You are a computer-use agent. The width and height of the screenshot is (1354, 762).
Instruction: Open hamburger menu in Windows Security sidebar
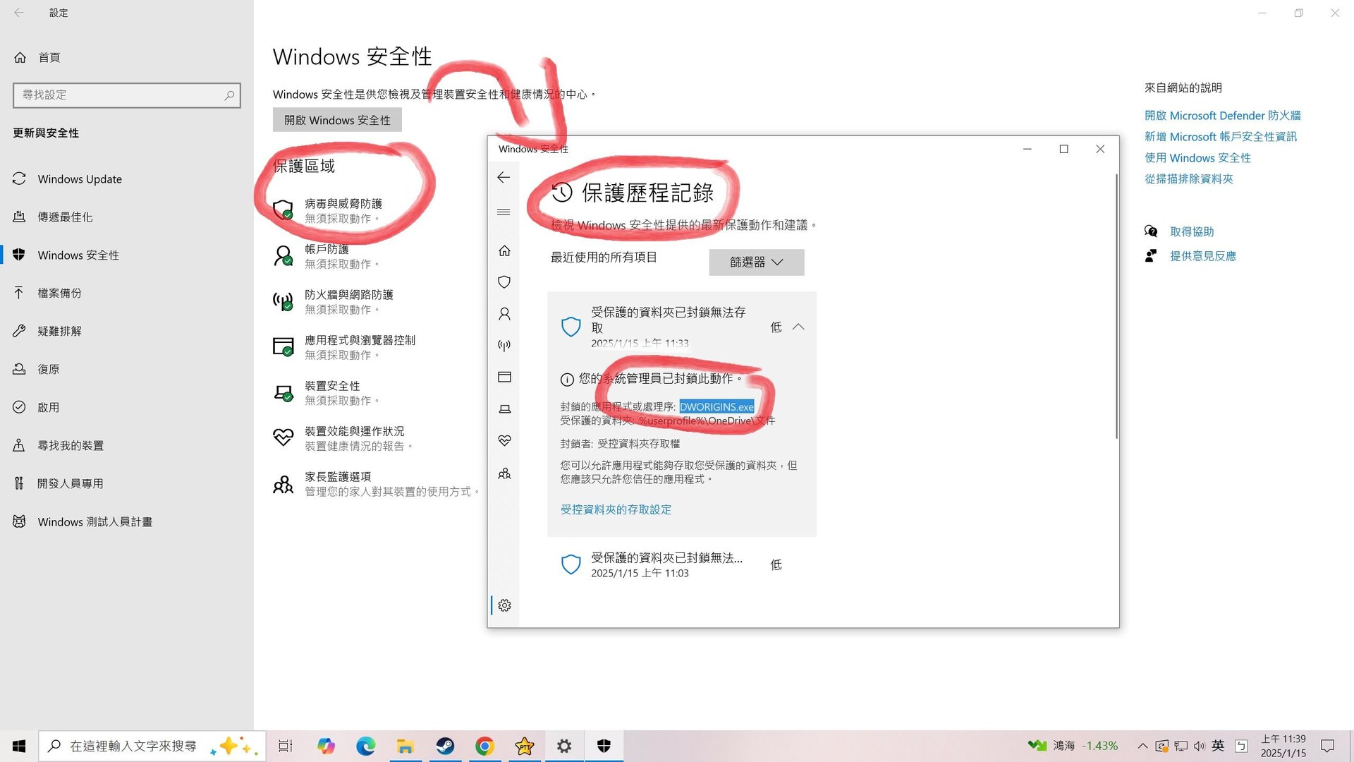click(x=504, y=212)
